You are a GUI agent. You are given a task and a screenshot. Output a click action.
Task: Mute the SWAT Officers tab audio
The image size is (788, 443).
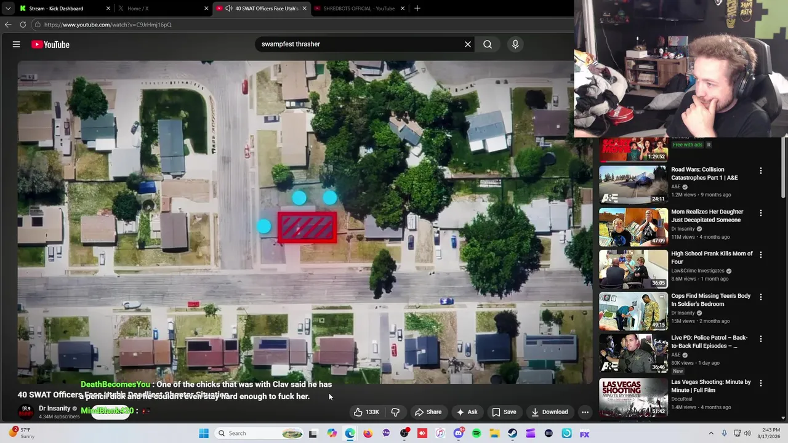(228, 9)
